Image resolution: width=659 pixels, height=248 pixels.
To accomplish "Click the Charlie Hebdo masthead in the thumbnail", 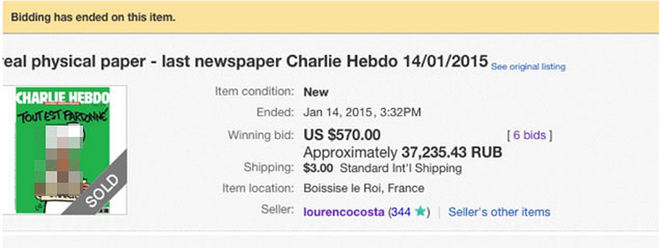I will coord(63,97).
